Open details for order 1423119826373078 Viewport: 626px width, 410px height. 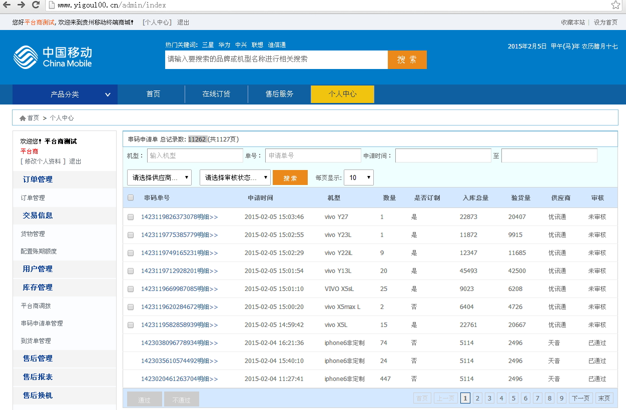pos(180,217)
